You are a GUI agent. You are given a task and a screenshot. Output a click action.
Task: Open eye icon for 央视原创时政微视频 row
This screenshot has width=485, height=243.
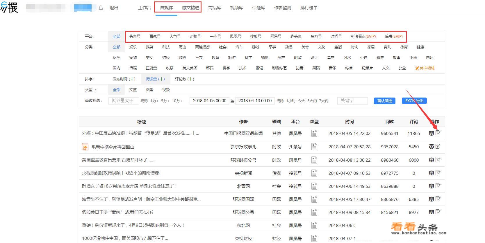(431, 173)
